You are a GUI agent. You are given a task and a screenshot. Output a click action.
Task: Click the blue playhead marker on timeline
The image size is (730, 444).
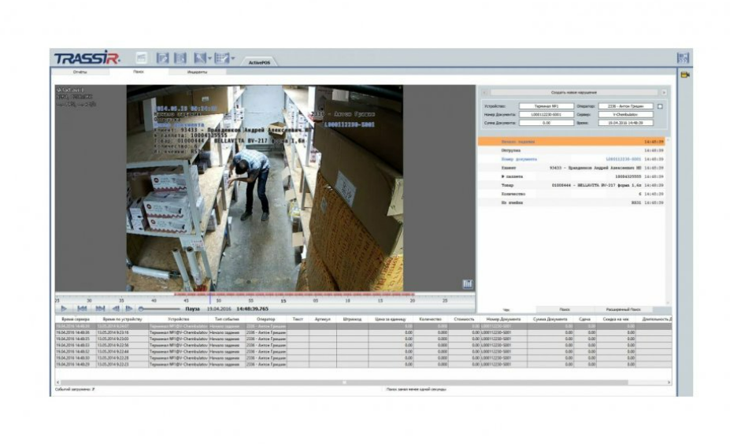pos(209,298)
